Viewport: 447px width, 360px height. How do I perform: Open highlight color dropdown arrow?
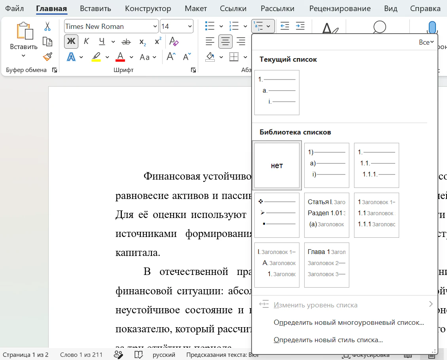[107, 57]
